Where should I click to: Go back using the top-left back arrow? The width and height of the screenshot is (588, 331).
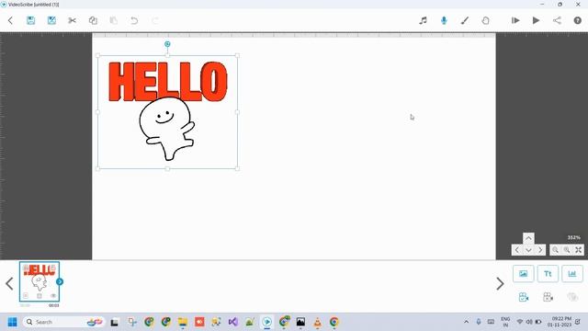coord(10,20)
